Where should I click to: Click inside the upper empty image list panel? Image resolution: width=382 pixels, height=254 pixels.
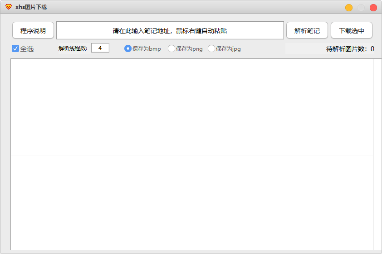click(x=192, y=107)
